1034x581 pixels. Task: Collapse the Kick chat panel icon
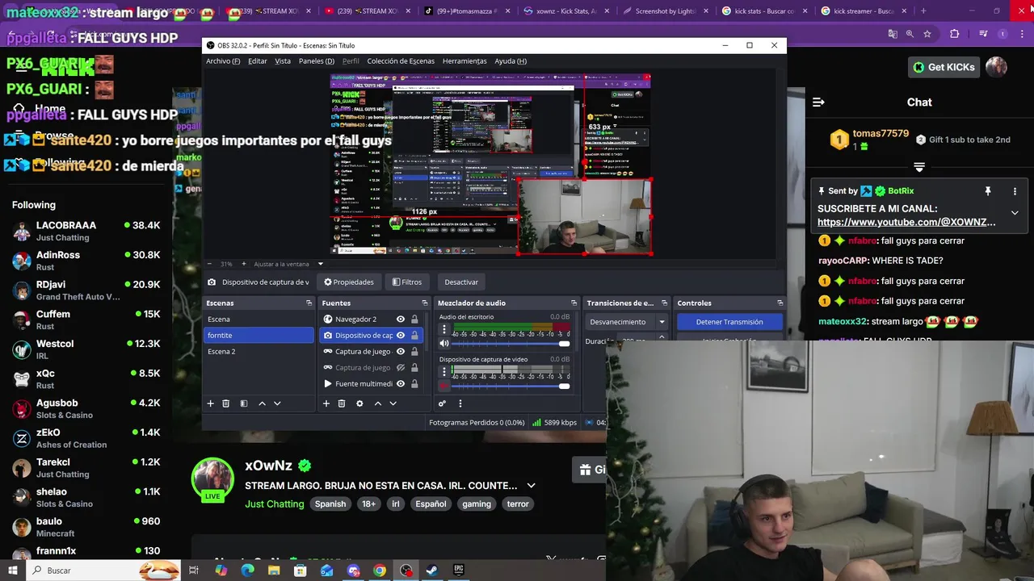pyautogui.click(x=818, y=102)
